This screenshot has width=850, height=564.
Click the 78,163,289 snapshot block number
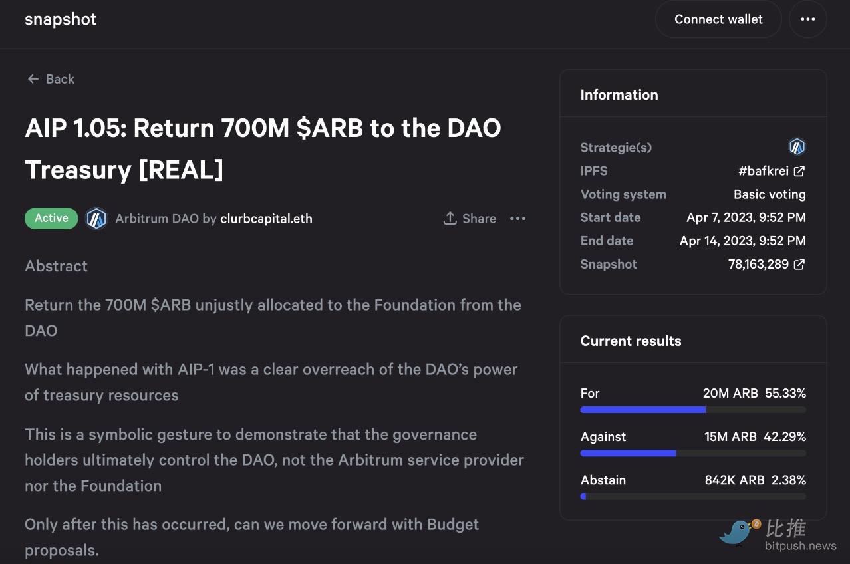[x=758, y=264]
